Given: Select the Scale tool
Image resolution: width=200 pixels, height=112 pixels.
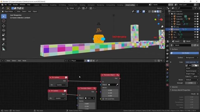Looking at the screenshot, I should [4, 35].
